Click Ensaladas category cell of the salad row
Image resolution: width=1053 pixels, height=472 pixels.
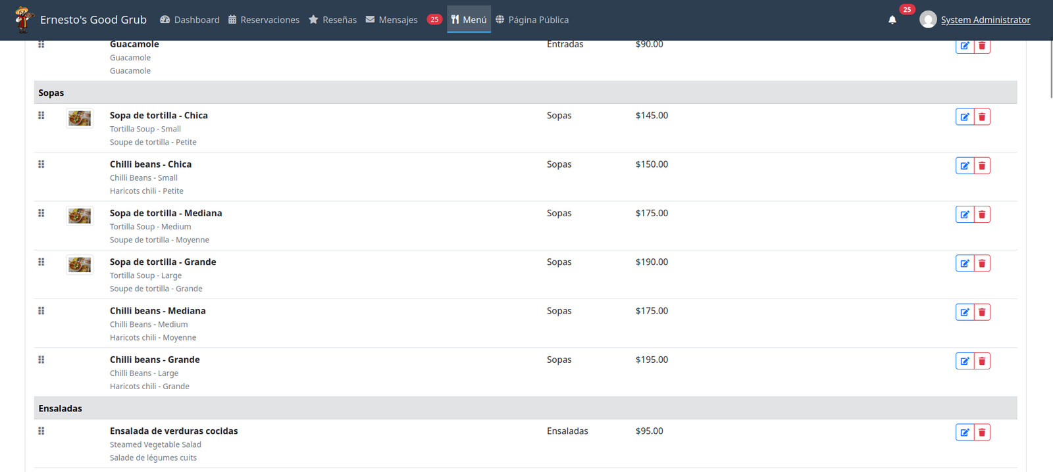click(567, 431)
